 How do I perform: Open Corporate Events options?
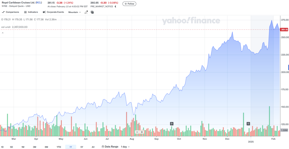pyautogui.click(x=53, y=12)
